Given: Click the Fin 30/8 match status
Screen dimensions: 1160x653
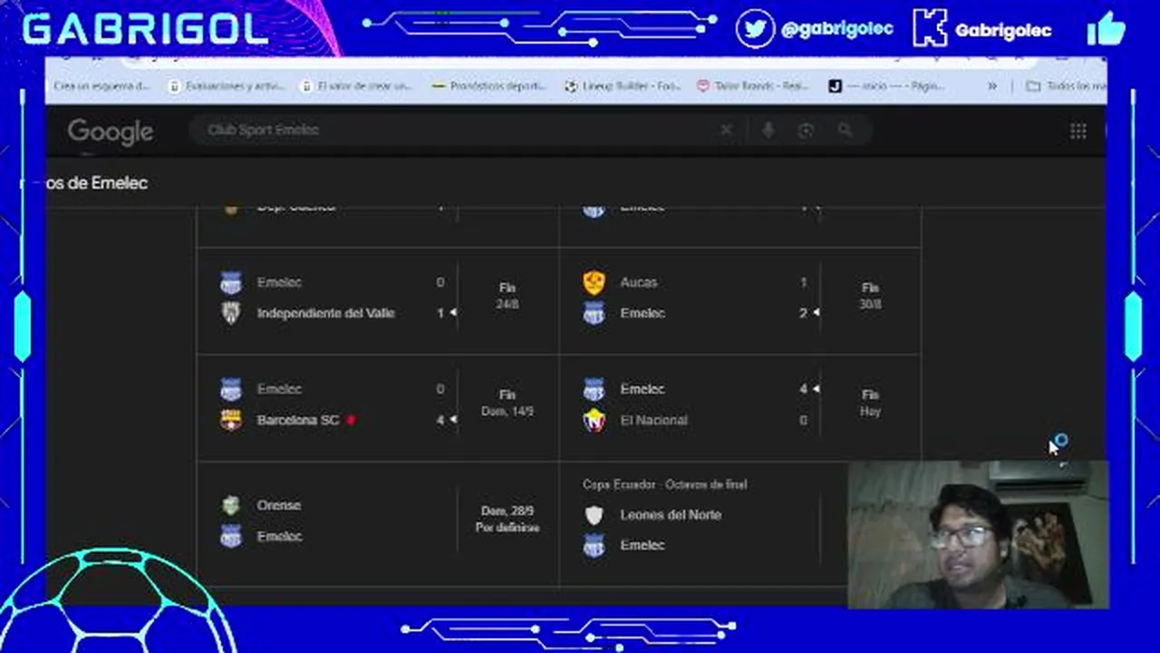Looking at the screenshot, I should (870, 297).
